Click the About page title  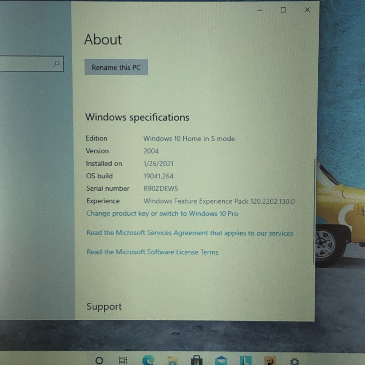(x=103, y=40)
